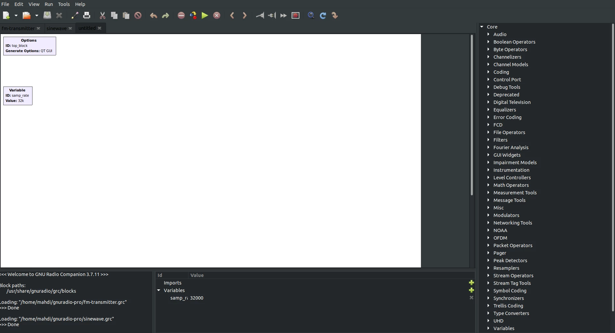The image size is (615, 333).
Task: Select the Options block on canvas
Action: click(30, 46)
